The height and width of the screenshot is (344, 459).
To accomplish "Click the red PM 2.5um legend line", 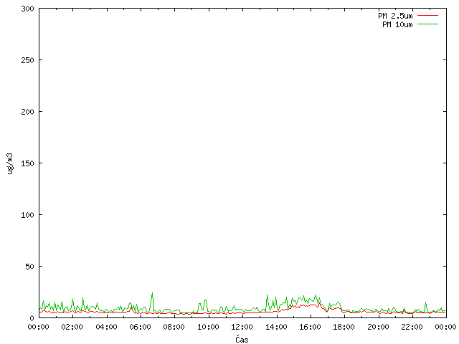I will click(x=427, y=16).
